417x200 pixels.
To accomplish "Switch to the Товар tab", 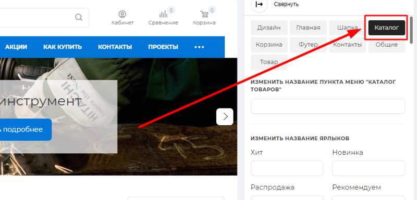I will [269, 62].
